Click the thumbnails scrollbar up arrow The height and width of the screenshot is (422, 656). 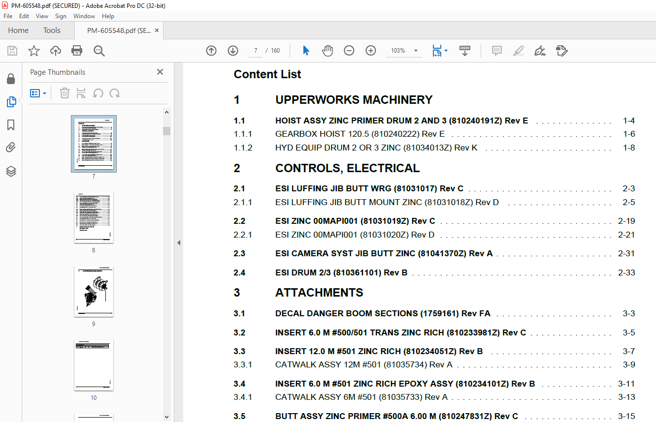coord(166,112)
